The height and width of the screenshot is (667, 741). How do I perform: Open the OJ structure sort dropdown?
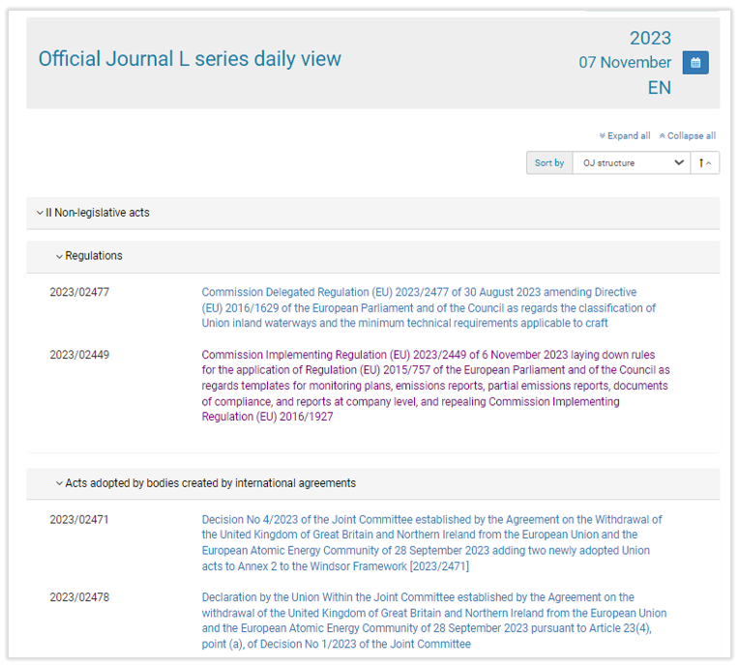coord(631,163)
